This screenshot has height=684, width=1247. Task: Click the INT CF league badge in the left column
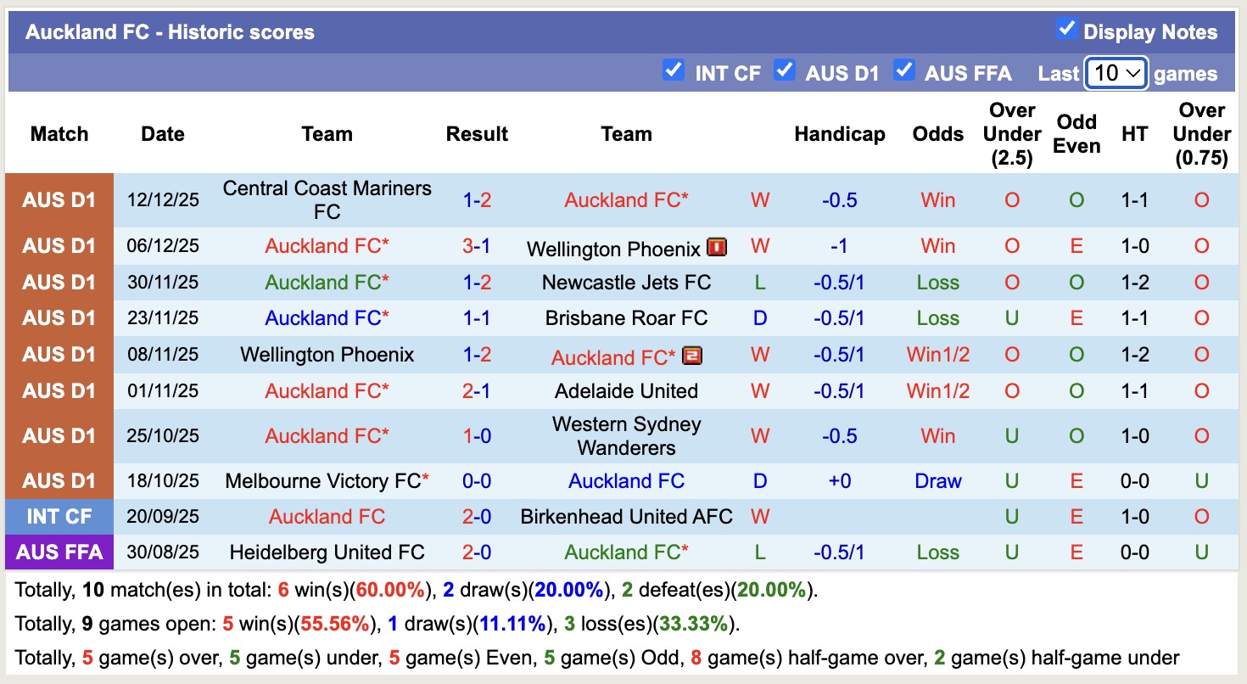click(x=59, y=516)
